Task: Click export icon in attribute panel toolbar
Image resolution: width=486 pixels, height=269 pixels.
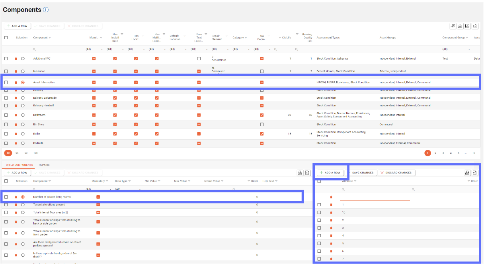Action: click(x=474, y=173)
